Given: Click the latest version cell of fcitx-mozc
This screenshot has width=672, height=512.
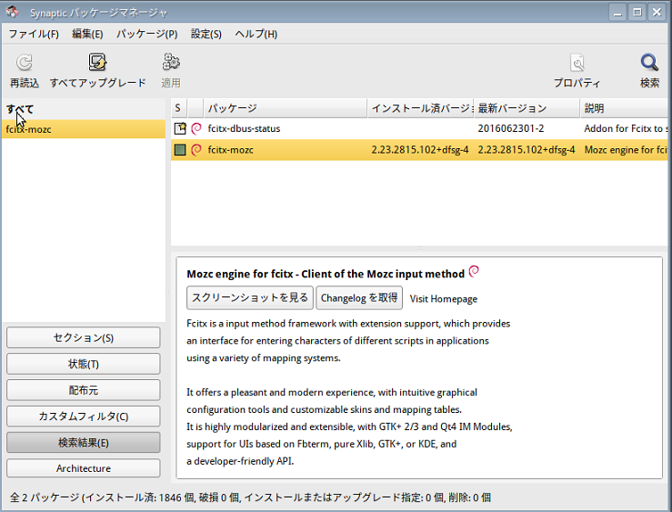Looking at the screenshot, I should (527, 150).
